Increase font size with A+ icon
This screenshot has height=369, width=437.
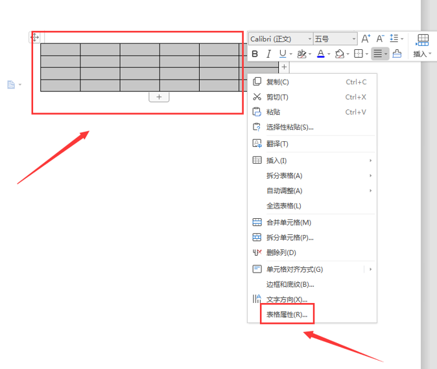coord(366,38)
